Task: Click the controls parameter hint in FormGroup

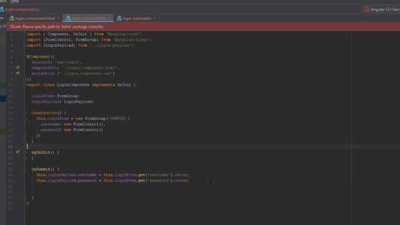Action: tap(117, 118)
